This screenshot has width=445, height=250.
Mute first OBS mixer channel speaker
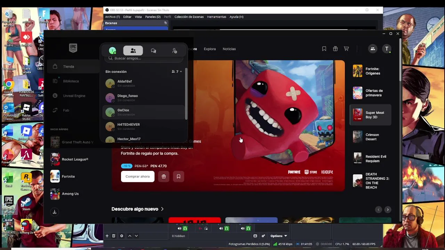pos(179,228)
